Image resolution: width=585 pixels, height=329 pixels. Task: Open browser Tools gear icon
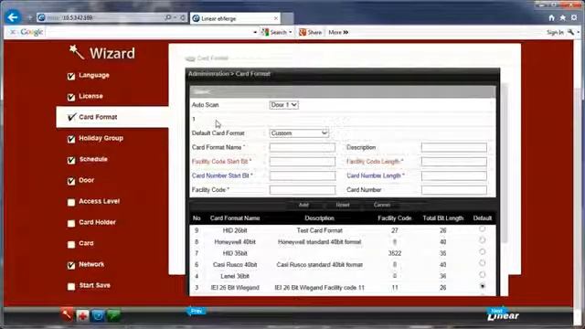[x=574, y=17]
